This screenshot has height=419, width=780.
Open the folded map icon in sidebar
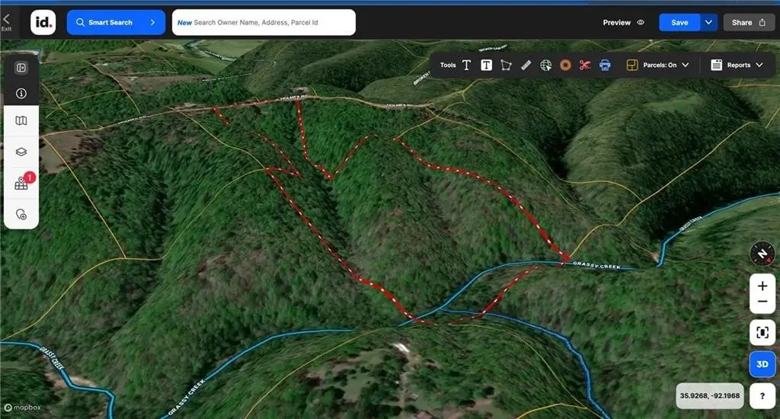21,120
